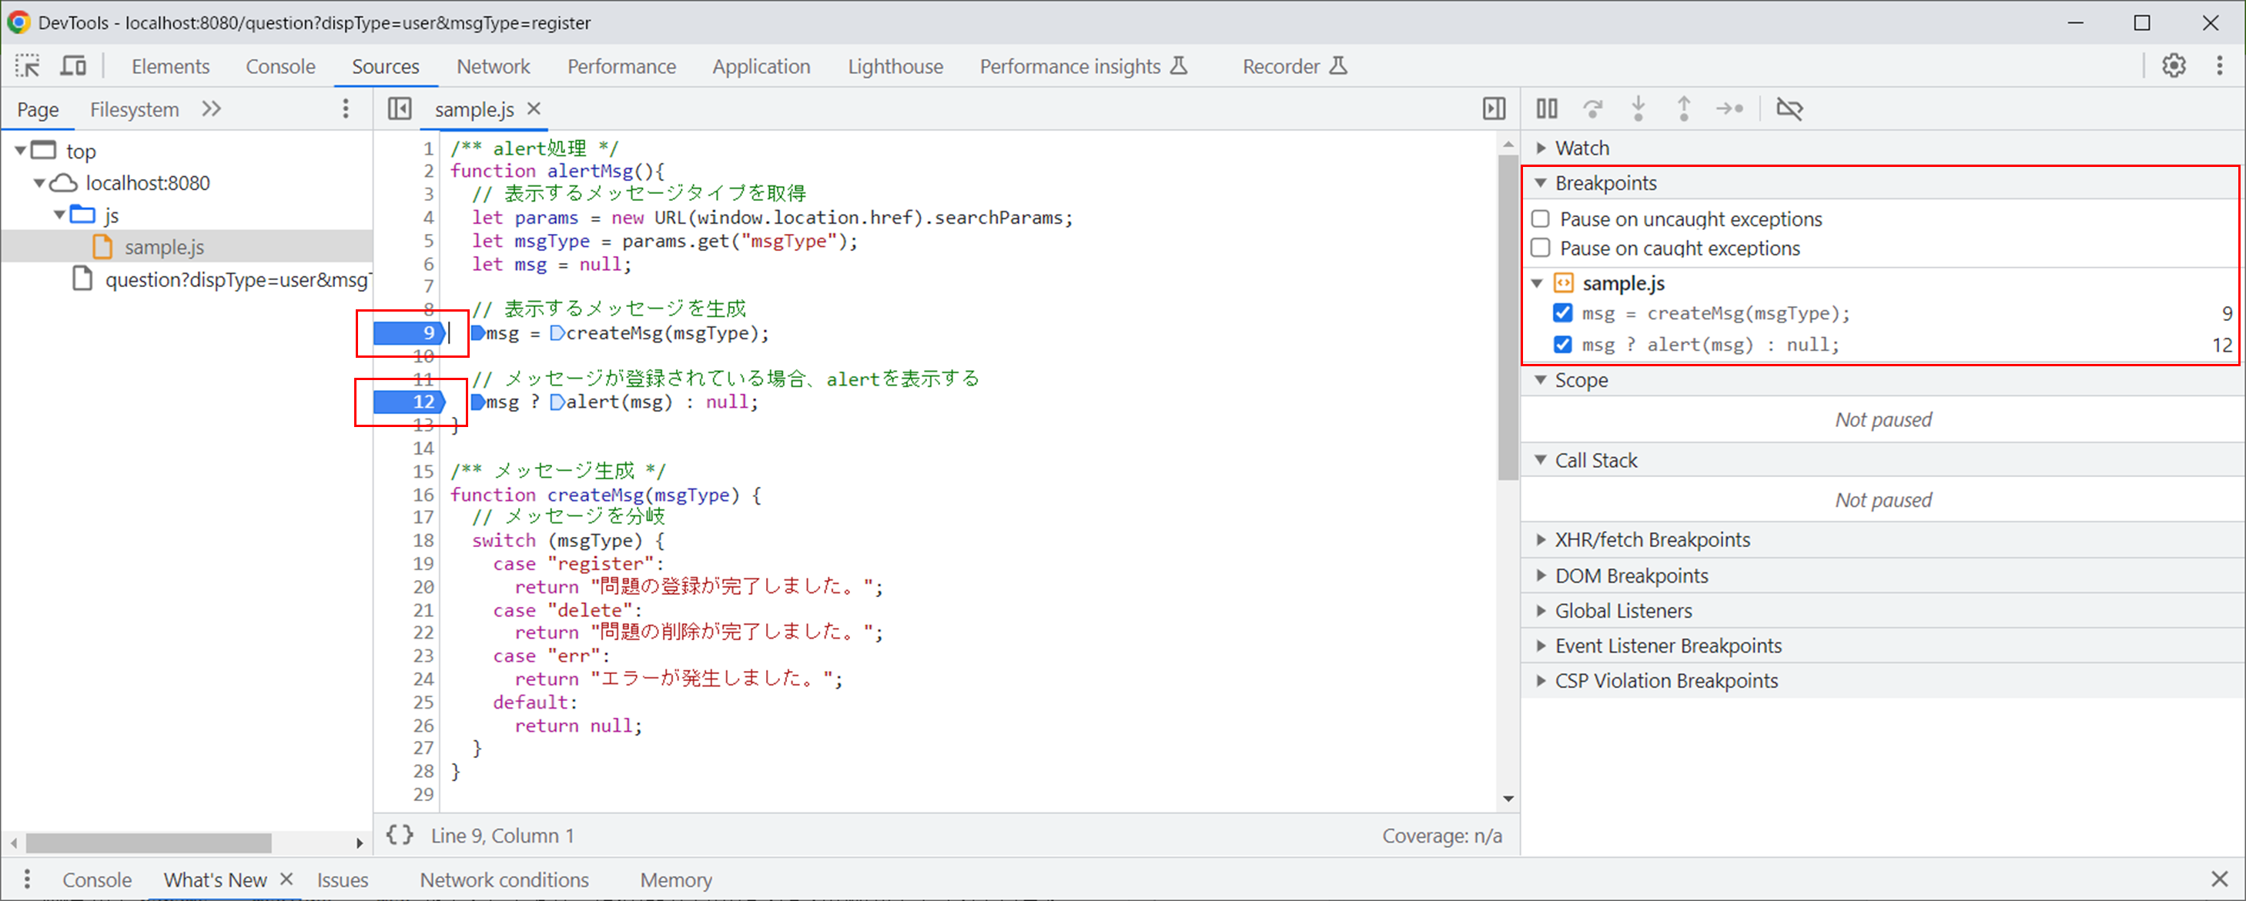2246x901 pixels.
Task: Step over the next function call
Action: (x=1593, y=108)
